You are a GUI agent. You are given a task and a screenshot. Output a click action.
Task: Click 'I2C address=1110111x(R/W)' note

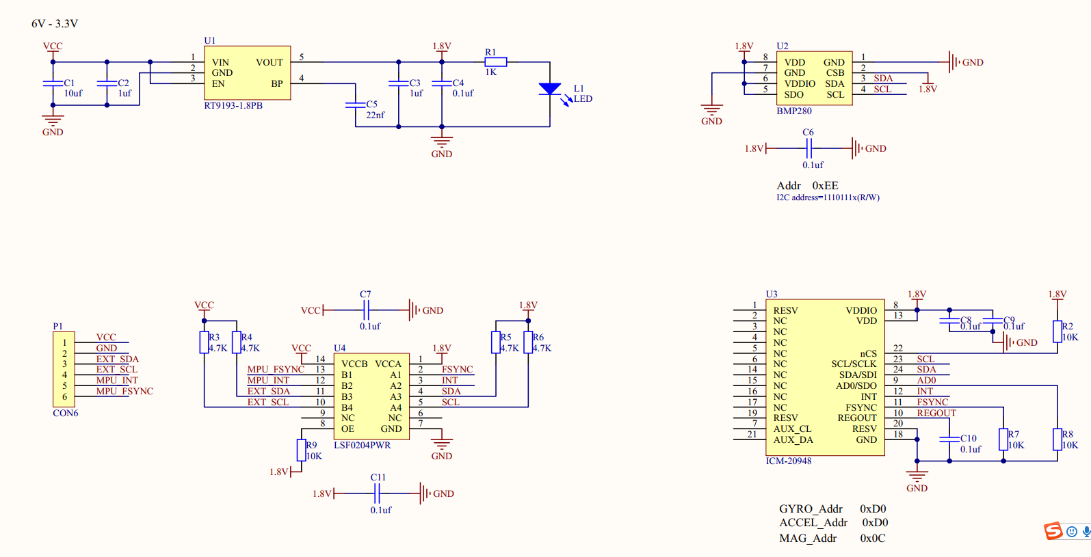coord(828,198)
